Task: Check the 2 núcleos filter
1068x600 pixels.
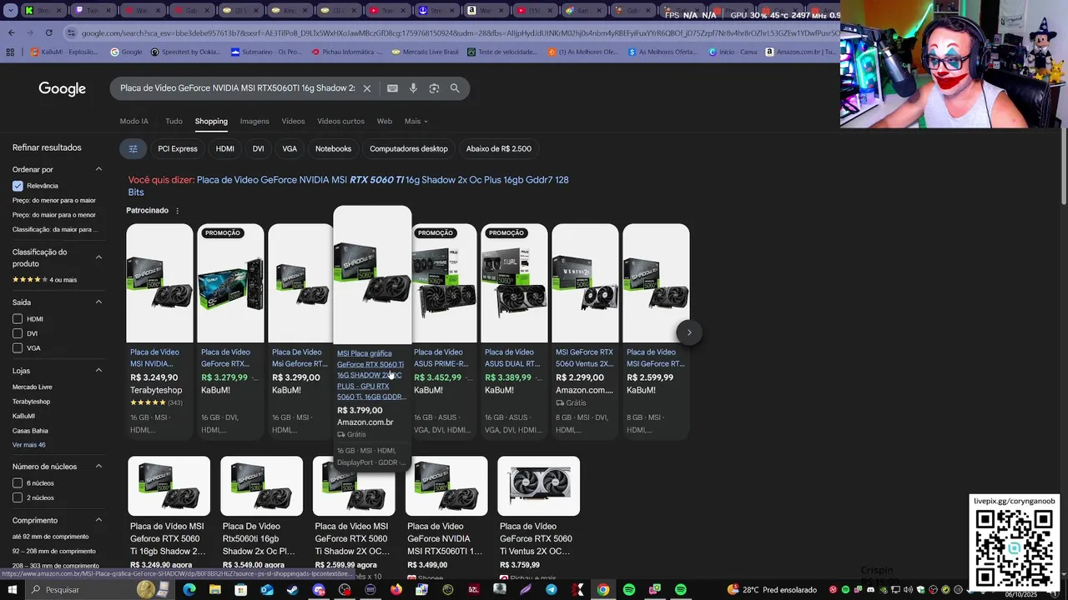Action: click(x=18, y=497)
